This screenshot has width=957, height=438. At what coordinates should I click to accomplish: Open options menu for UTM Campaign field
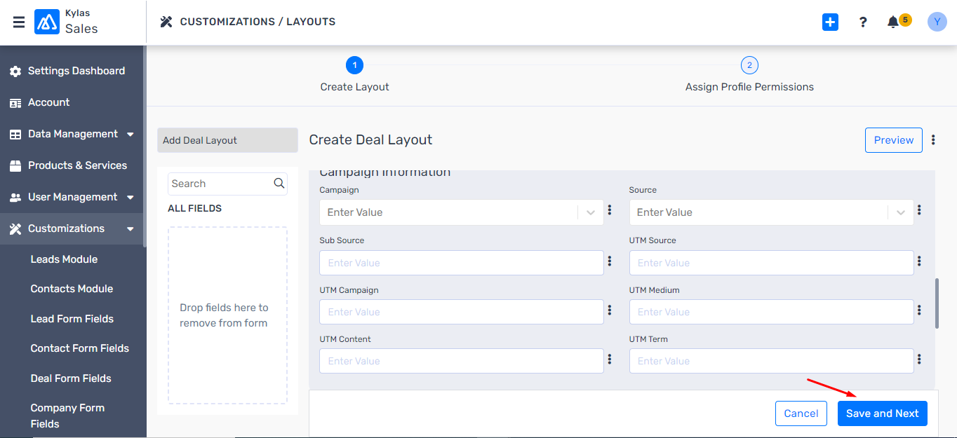[x=610, y=310]
